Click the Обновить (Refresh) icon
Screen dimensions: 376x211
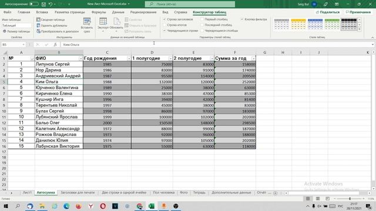(x=116, y=21)
